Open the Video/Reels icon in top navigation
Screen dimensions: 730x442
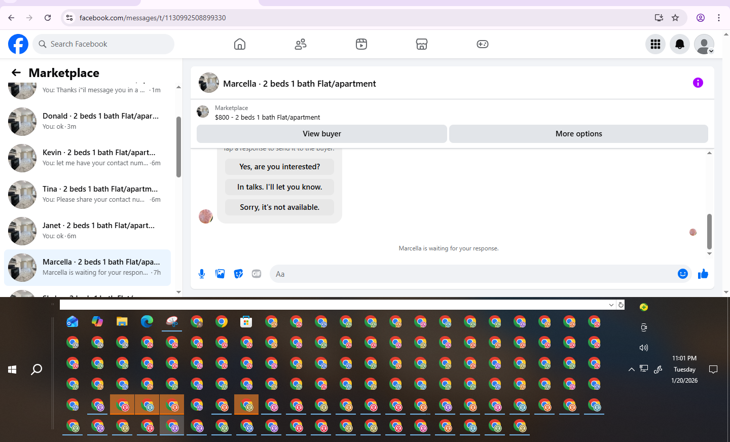pyautogui.click(x=361, y=44)
